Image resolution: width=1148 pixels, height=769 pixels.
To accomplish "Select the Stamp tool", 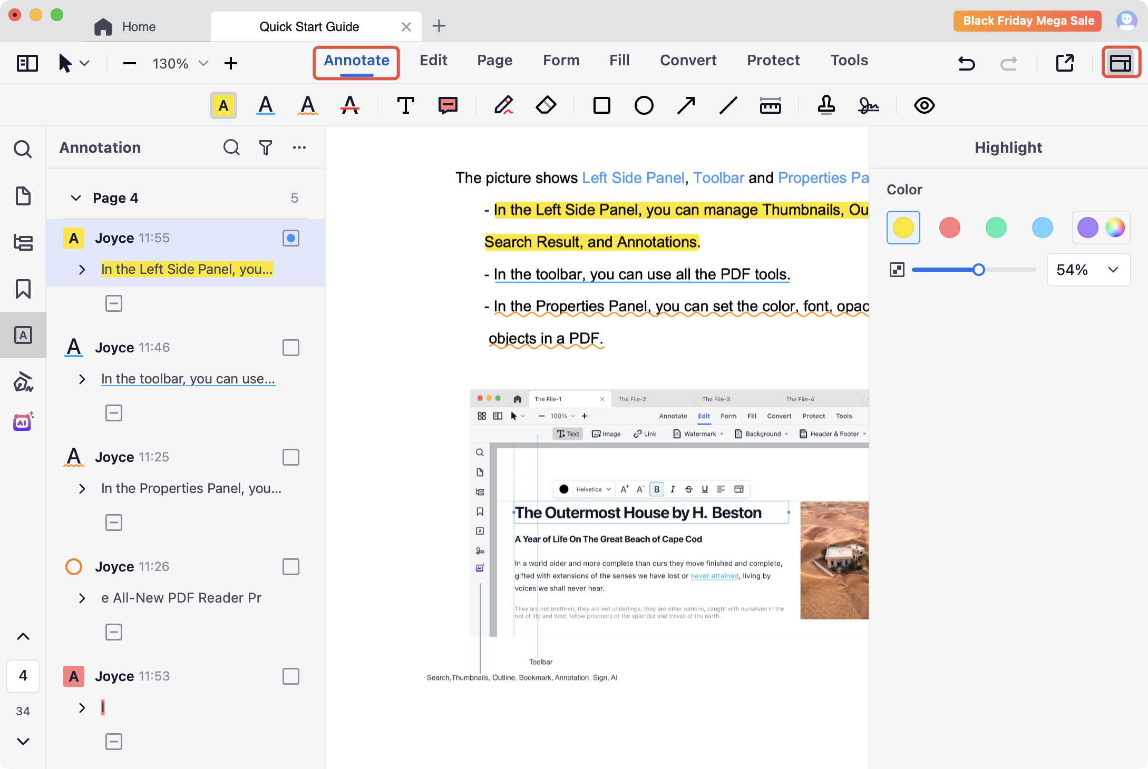I will point(826,105).
